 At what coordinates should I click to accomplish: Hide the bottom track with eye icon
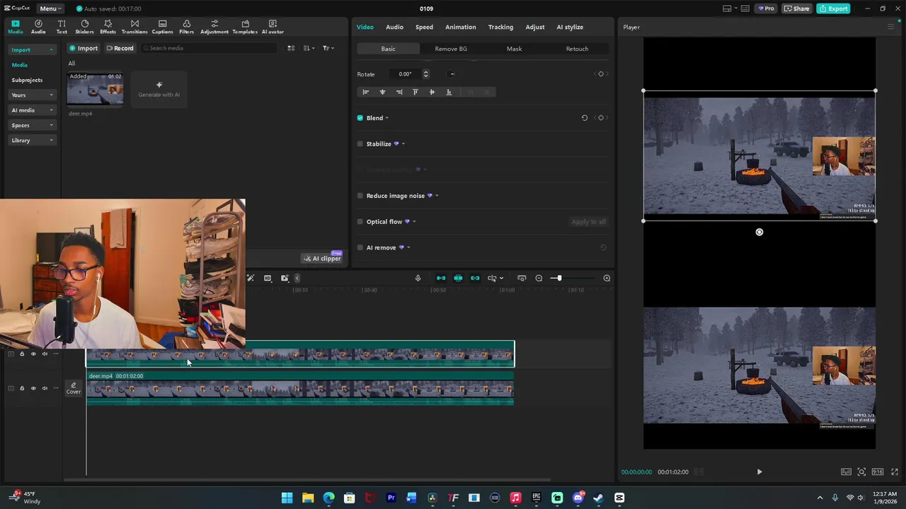click(33, 388)
